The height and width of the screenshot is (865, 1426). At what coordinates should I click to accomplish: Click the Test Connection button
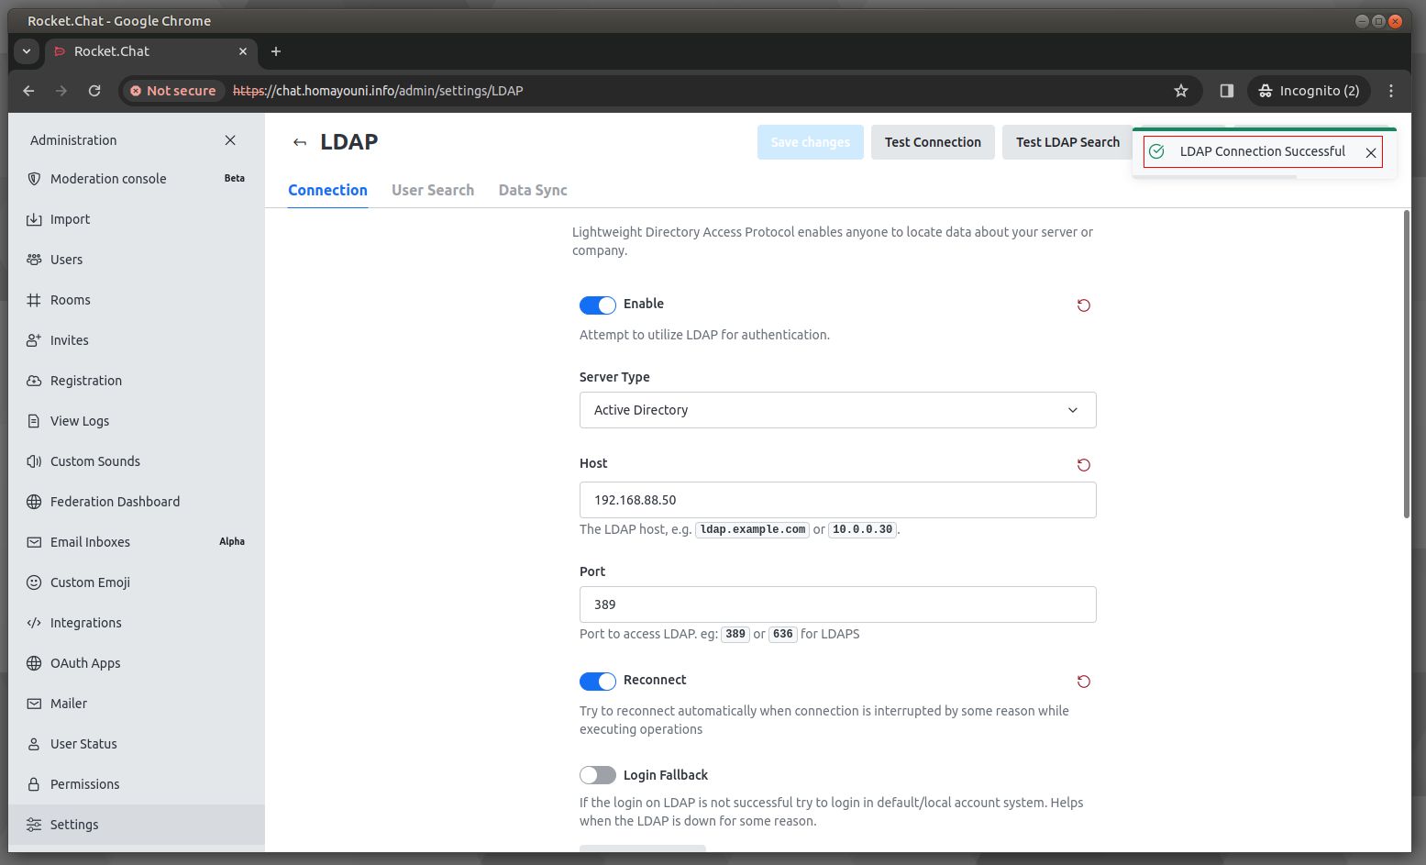tap(933, 142)
